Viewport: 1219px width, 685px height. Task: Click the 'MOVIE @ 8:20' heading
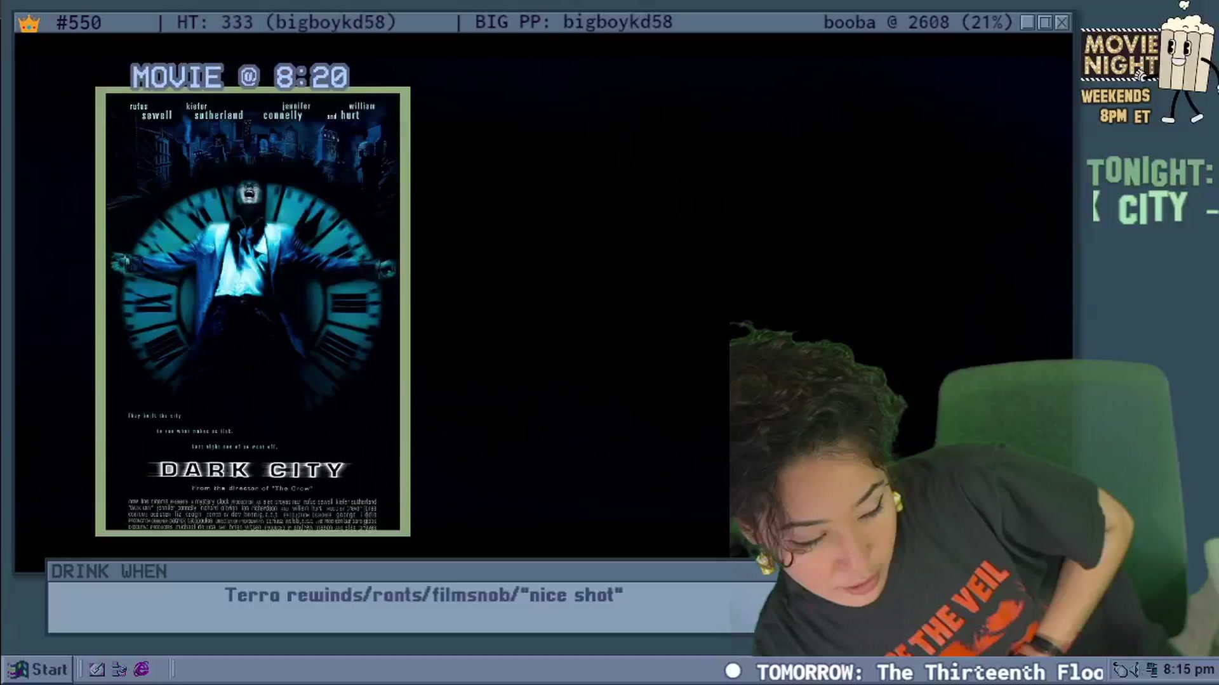point(240,77)
